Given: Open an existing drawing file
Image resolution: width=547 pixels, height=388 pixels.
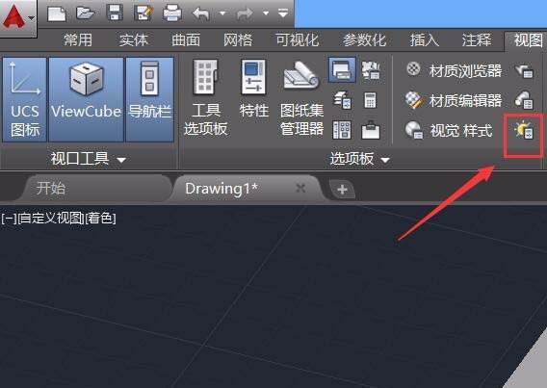Looking at the screenshot, I should [85, 13].
